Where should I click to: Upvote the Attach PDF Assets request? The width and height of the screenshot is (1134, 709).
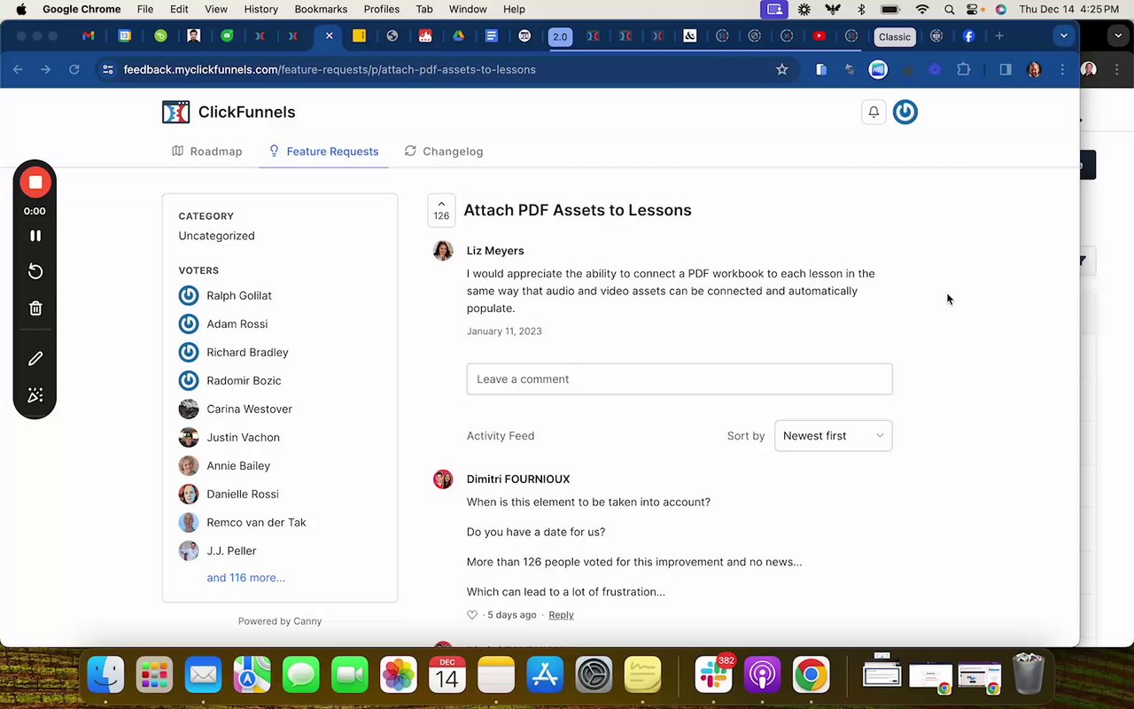pyautogui.click(x=441, y=210)
